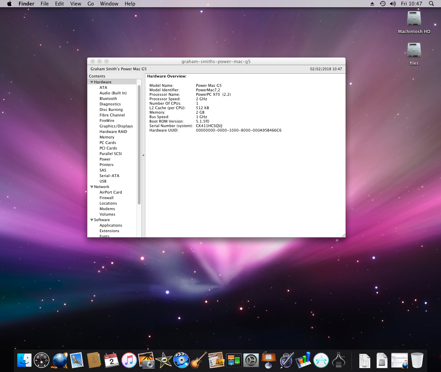The width and height of the screenshot is (441, 372).
Task: Open the View menu
Action: coord(76,4)
